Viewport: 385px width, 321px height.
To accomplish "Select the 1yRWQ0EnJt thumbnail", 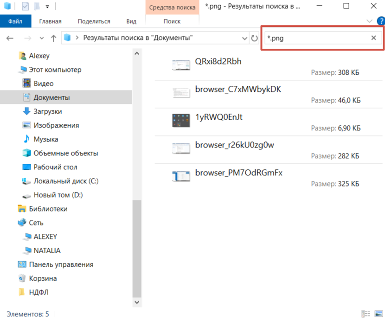I will point(181,121).
